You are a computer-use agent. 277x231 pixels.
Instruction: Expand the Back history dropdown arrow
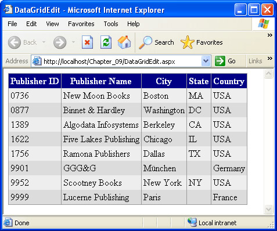[44, 42]
